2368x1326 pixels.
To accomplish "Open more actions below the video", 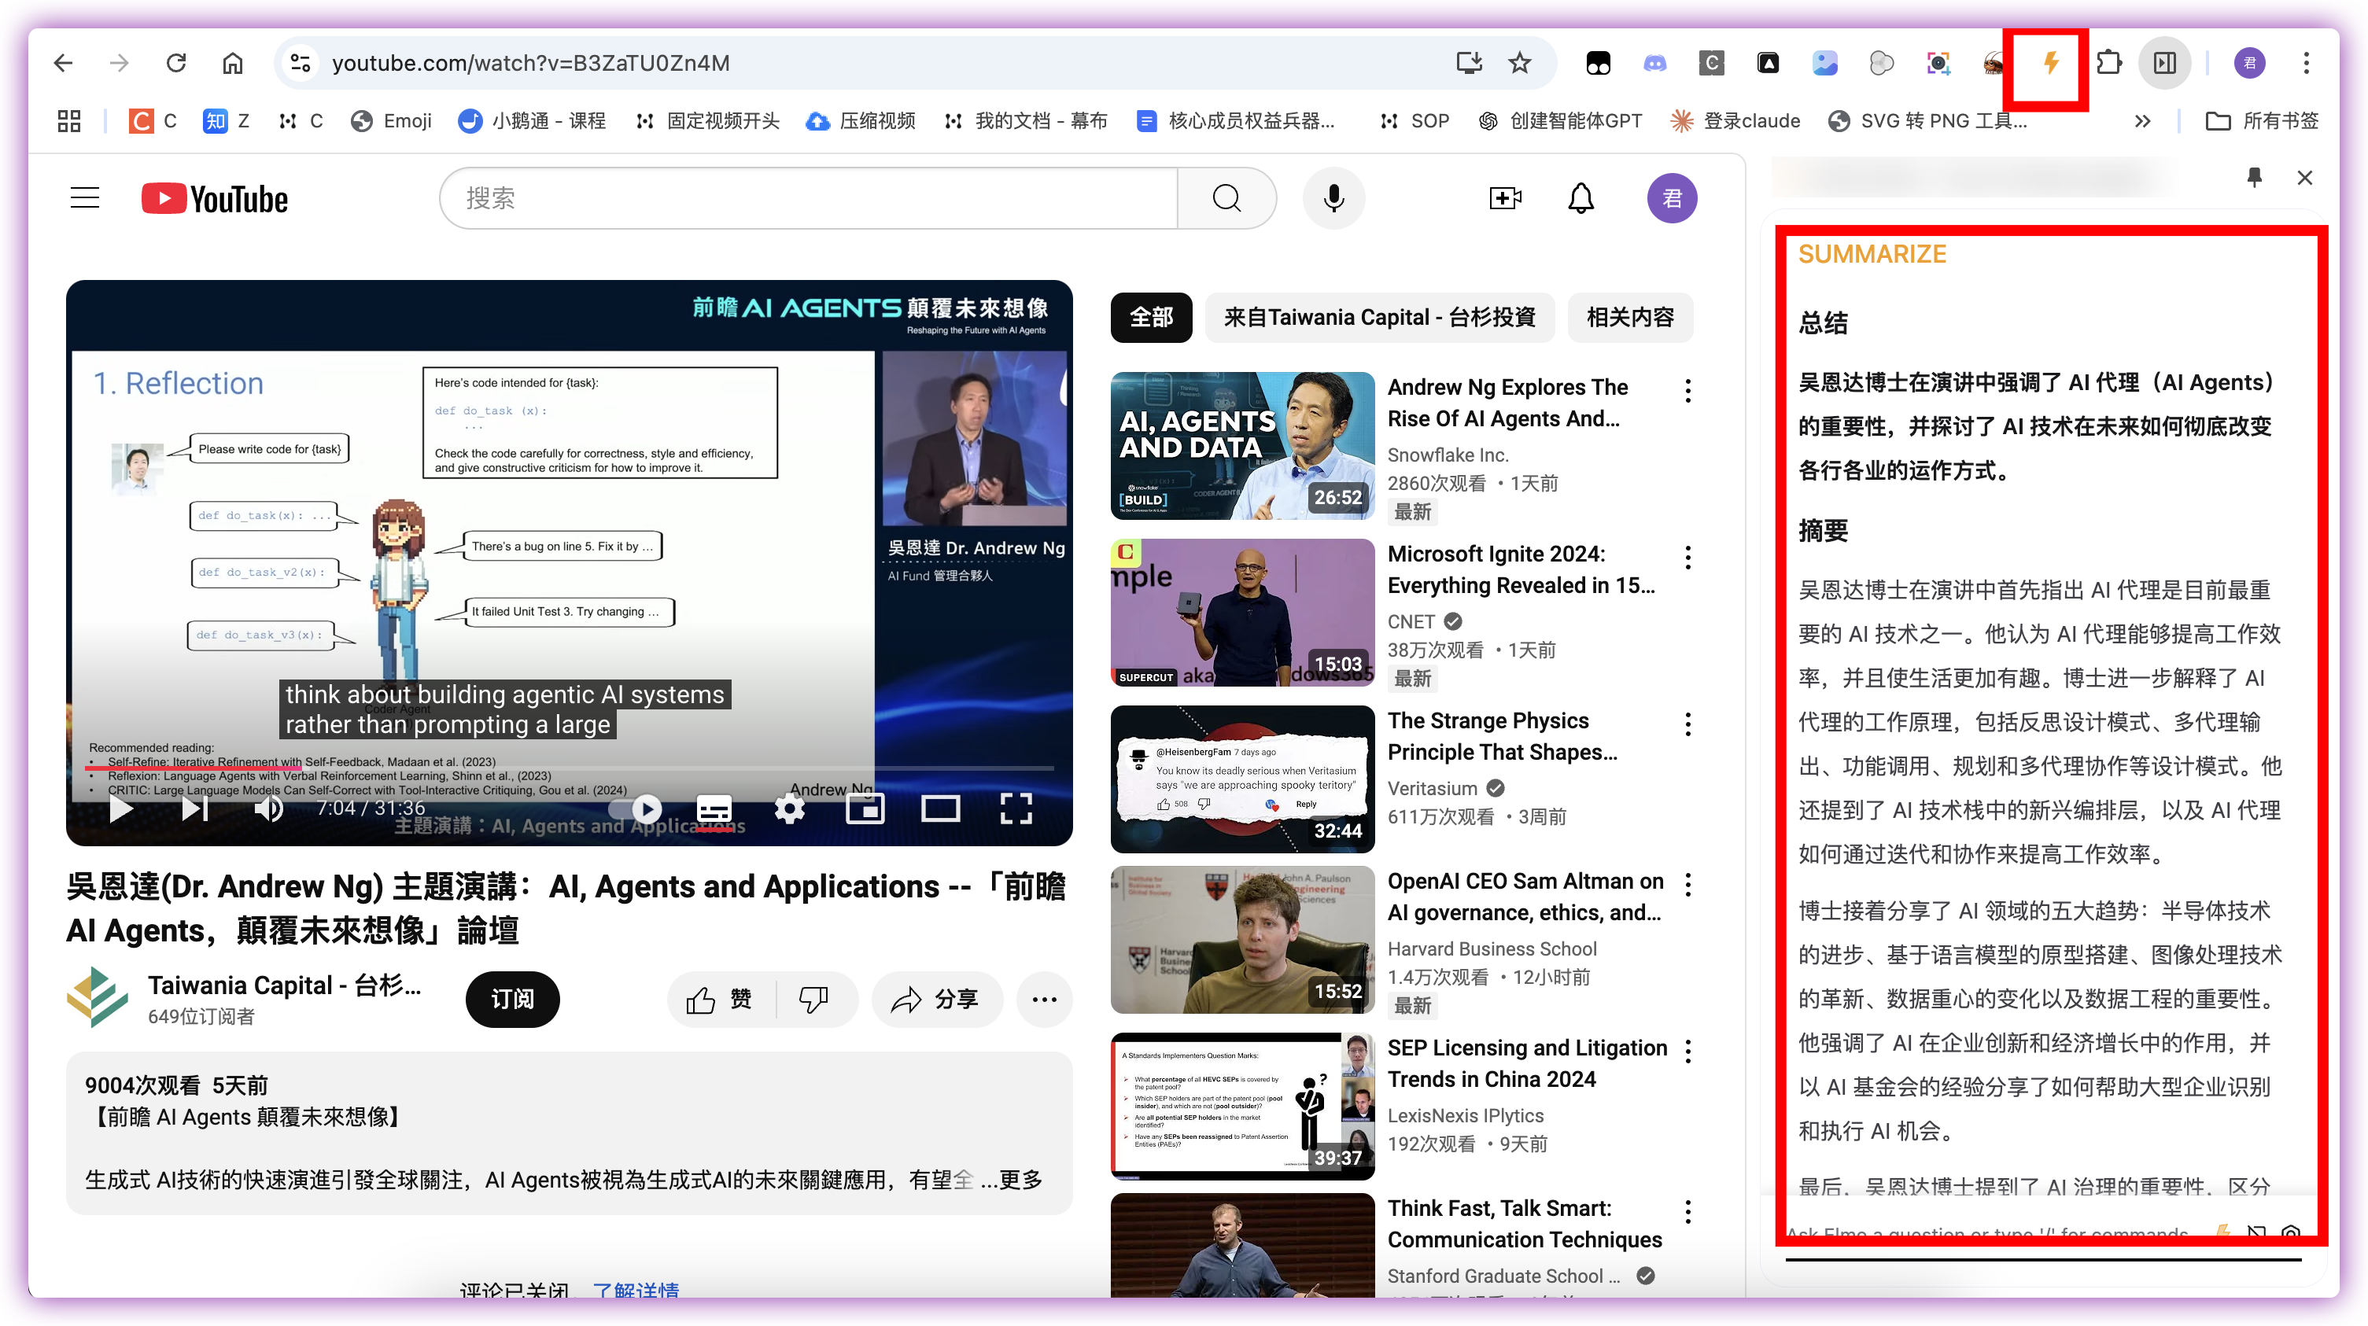I will (1044, 999).
